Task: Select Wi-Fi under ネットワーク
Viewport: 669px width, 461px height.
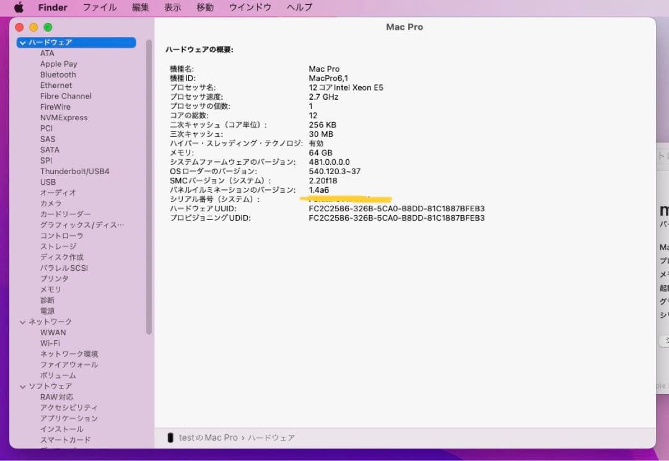Action: 51,343
